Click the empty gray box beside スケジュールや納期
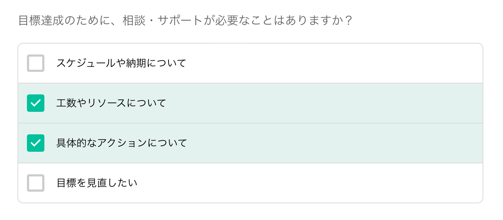503x220 pixels. pyautogui.click(x=36, y=63)
